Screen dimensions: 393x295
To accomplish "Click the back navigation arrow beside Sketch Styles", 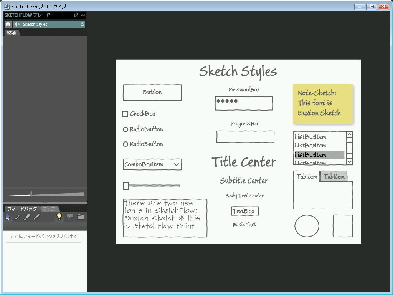I will tap(15, 24).
